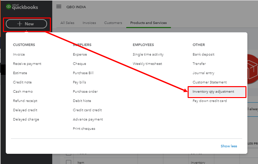Open Weekly timesheet

coord(147,64)
